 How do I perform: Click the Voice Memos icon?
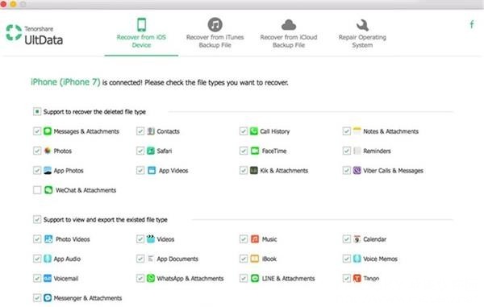pos(357,259)
